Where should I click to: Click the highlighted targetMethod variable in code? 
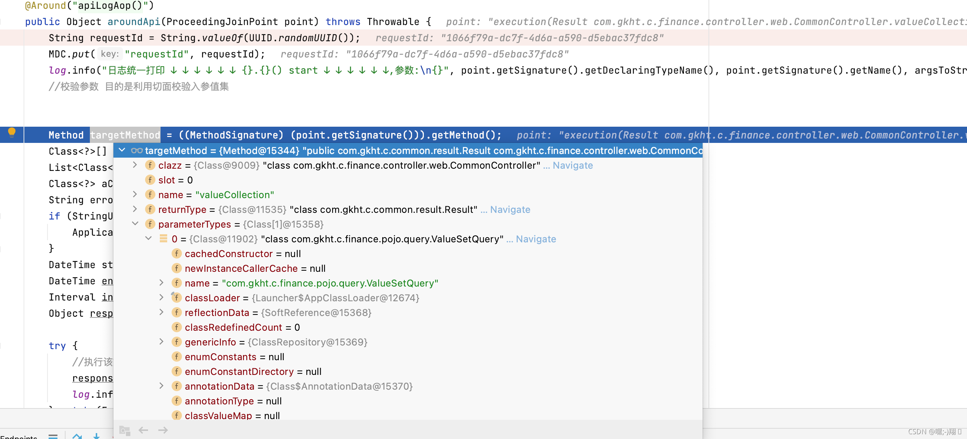click(x=125, y=135)
